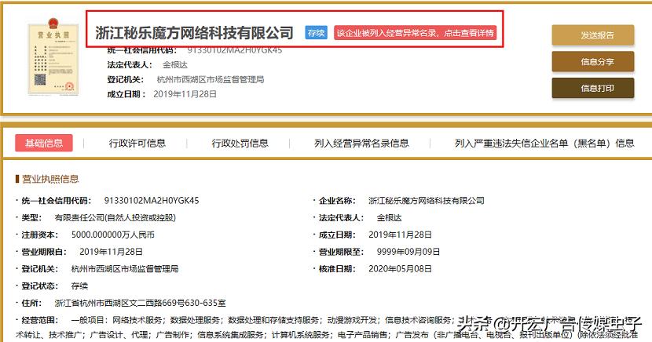652x342 pixels.
Task: Click 企业名称 value in license info section
Action: pyautogui.click(x=427, y=201)
